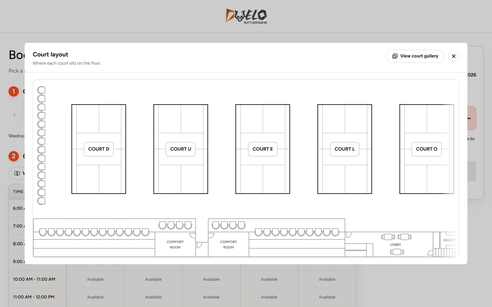Click the 'Court layout' dialog title
Screen dimensions: 492x307
point(50,54)
